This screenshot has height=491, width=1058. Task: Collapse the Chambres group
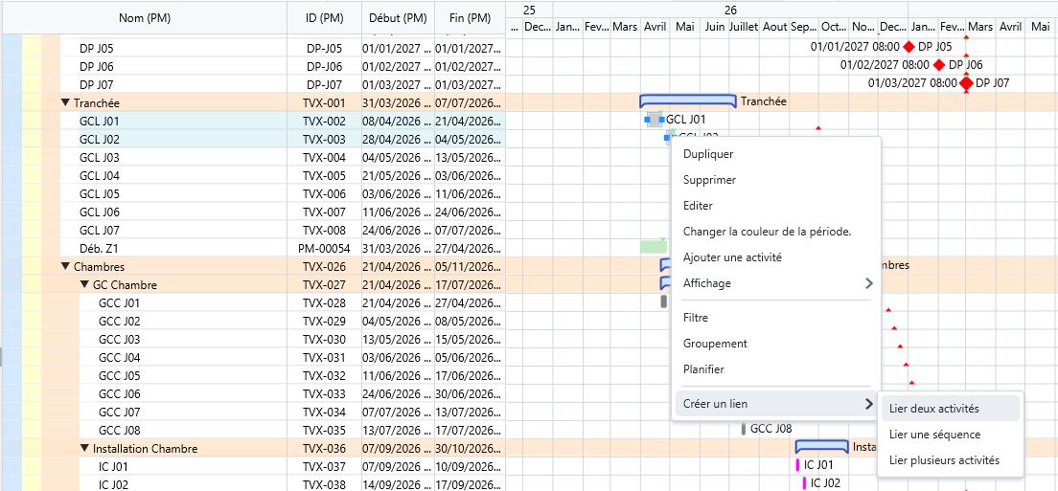click(x=65, y=267)
